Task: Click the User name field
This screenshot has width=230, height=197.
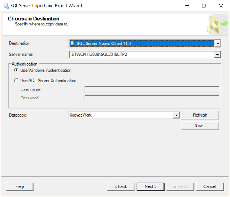Action: (x=152, y=89)
